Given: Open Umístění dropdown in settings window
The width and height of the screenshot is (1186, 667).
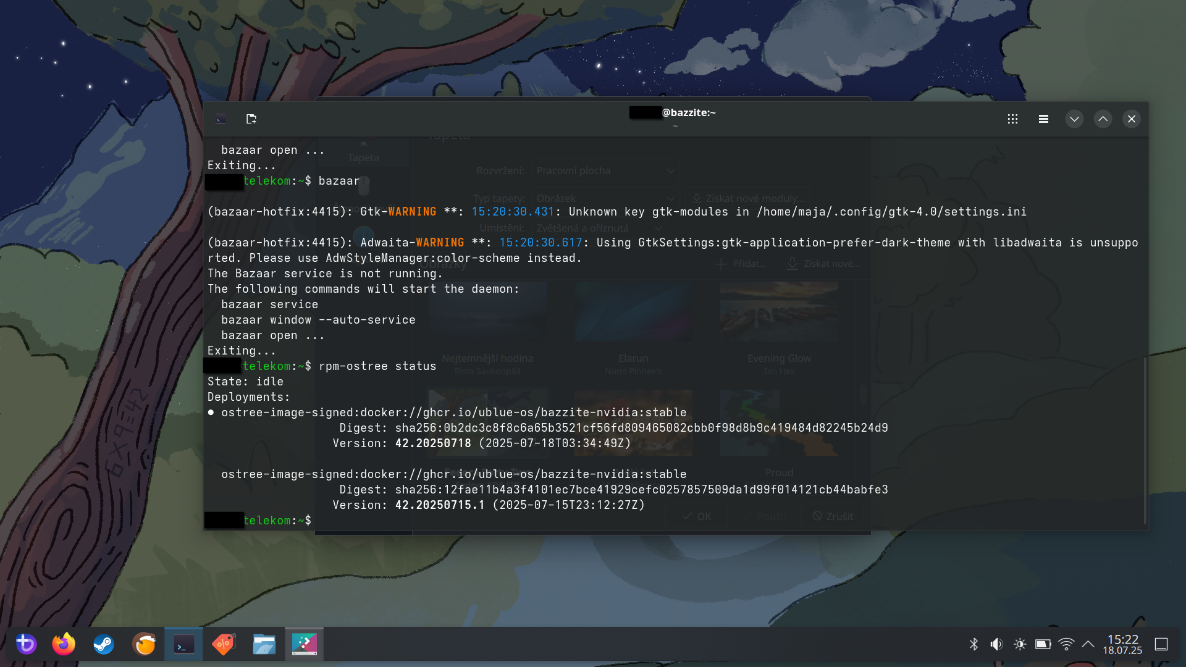Looking at the screenshot, I should 598,228.
